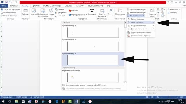Insert online image via Изображения из Интернета
Viewport: 186px width, 104px height.
[x=43, y=13]
